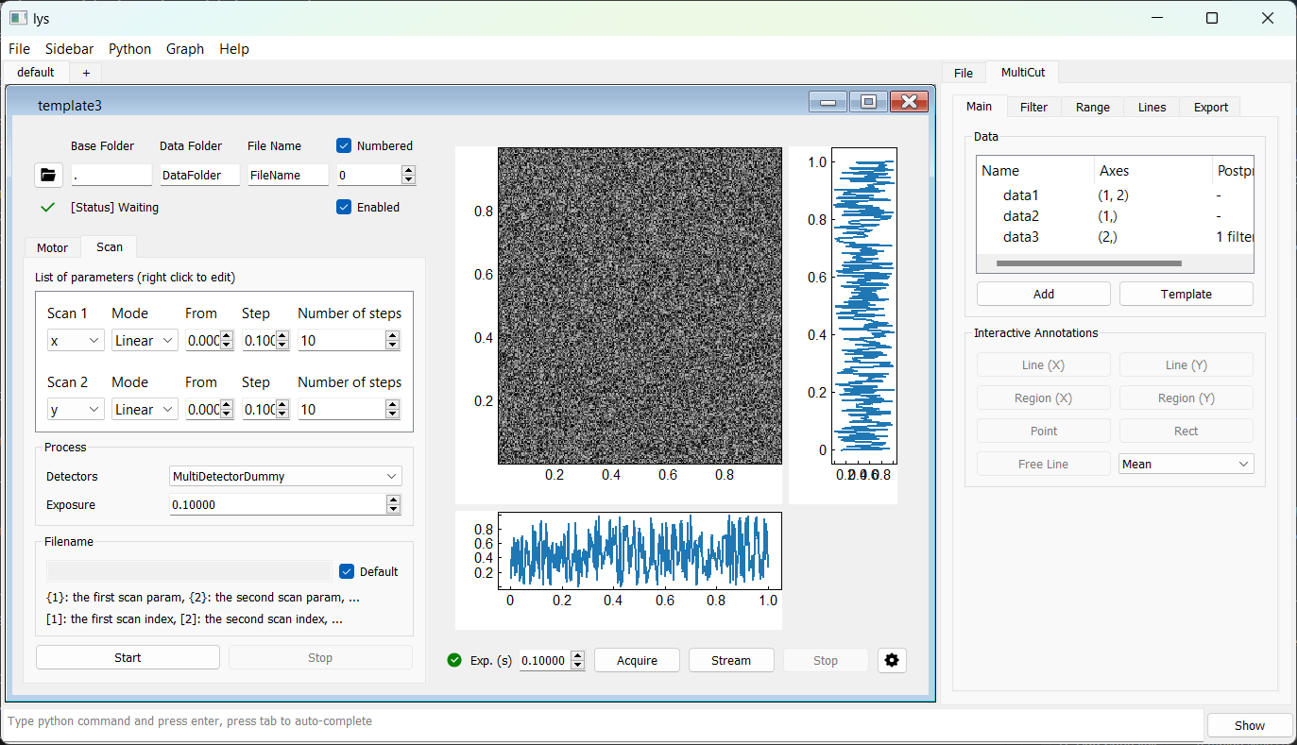Open the base folder browse icon
This screenshot has height=745, width=1297.
(x=47, y=175)
